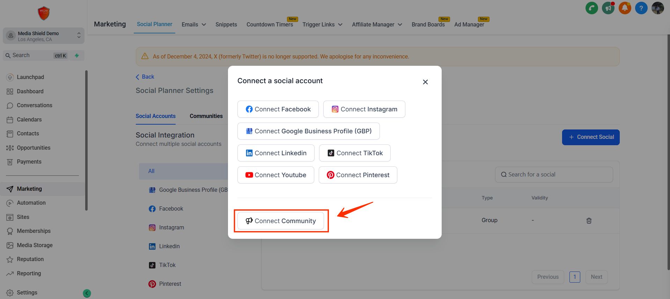670x299 pixels.
Task: Click the Search for a social field
Action: pos(554,175)
